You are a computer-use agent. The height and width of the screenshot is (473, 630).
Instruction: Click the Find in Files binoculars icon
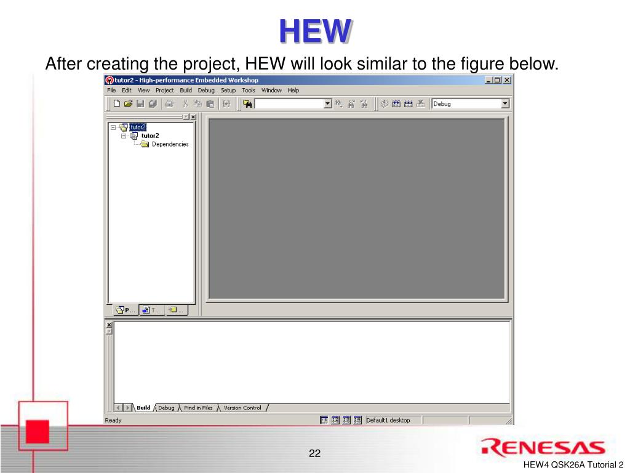click(x=247, y=103)
